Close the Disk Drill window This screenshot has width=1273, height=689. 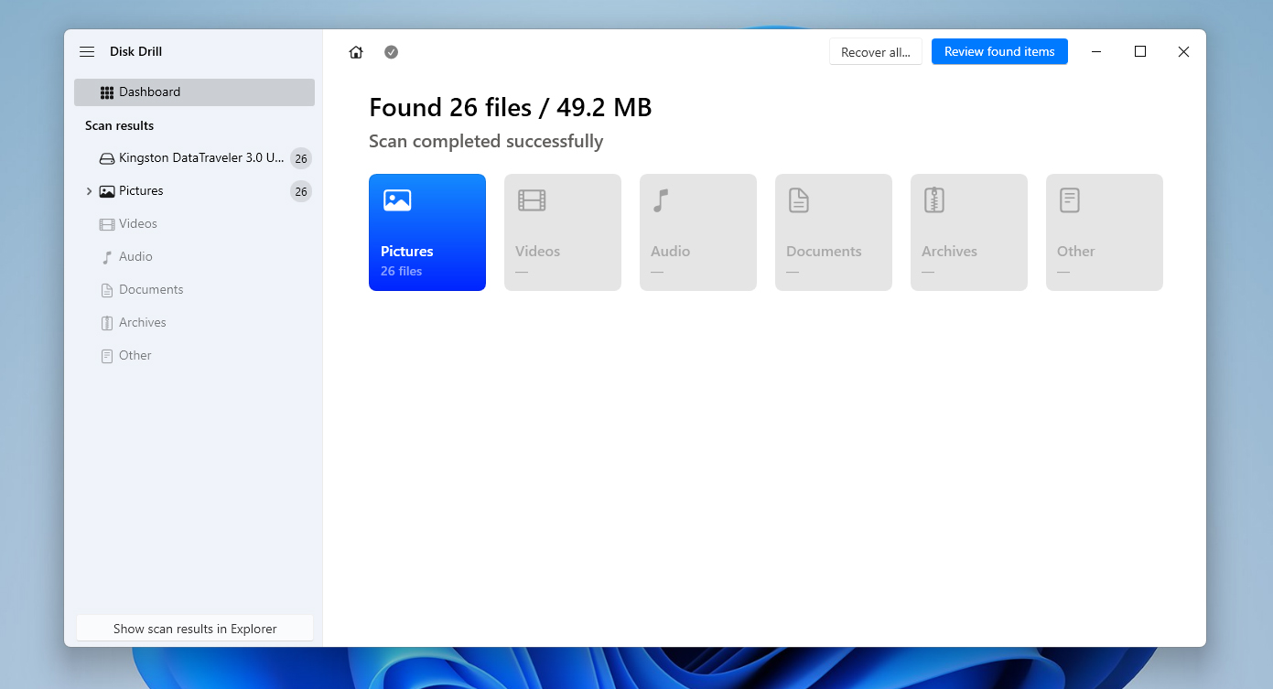pos(1183,52)
